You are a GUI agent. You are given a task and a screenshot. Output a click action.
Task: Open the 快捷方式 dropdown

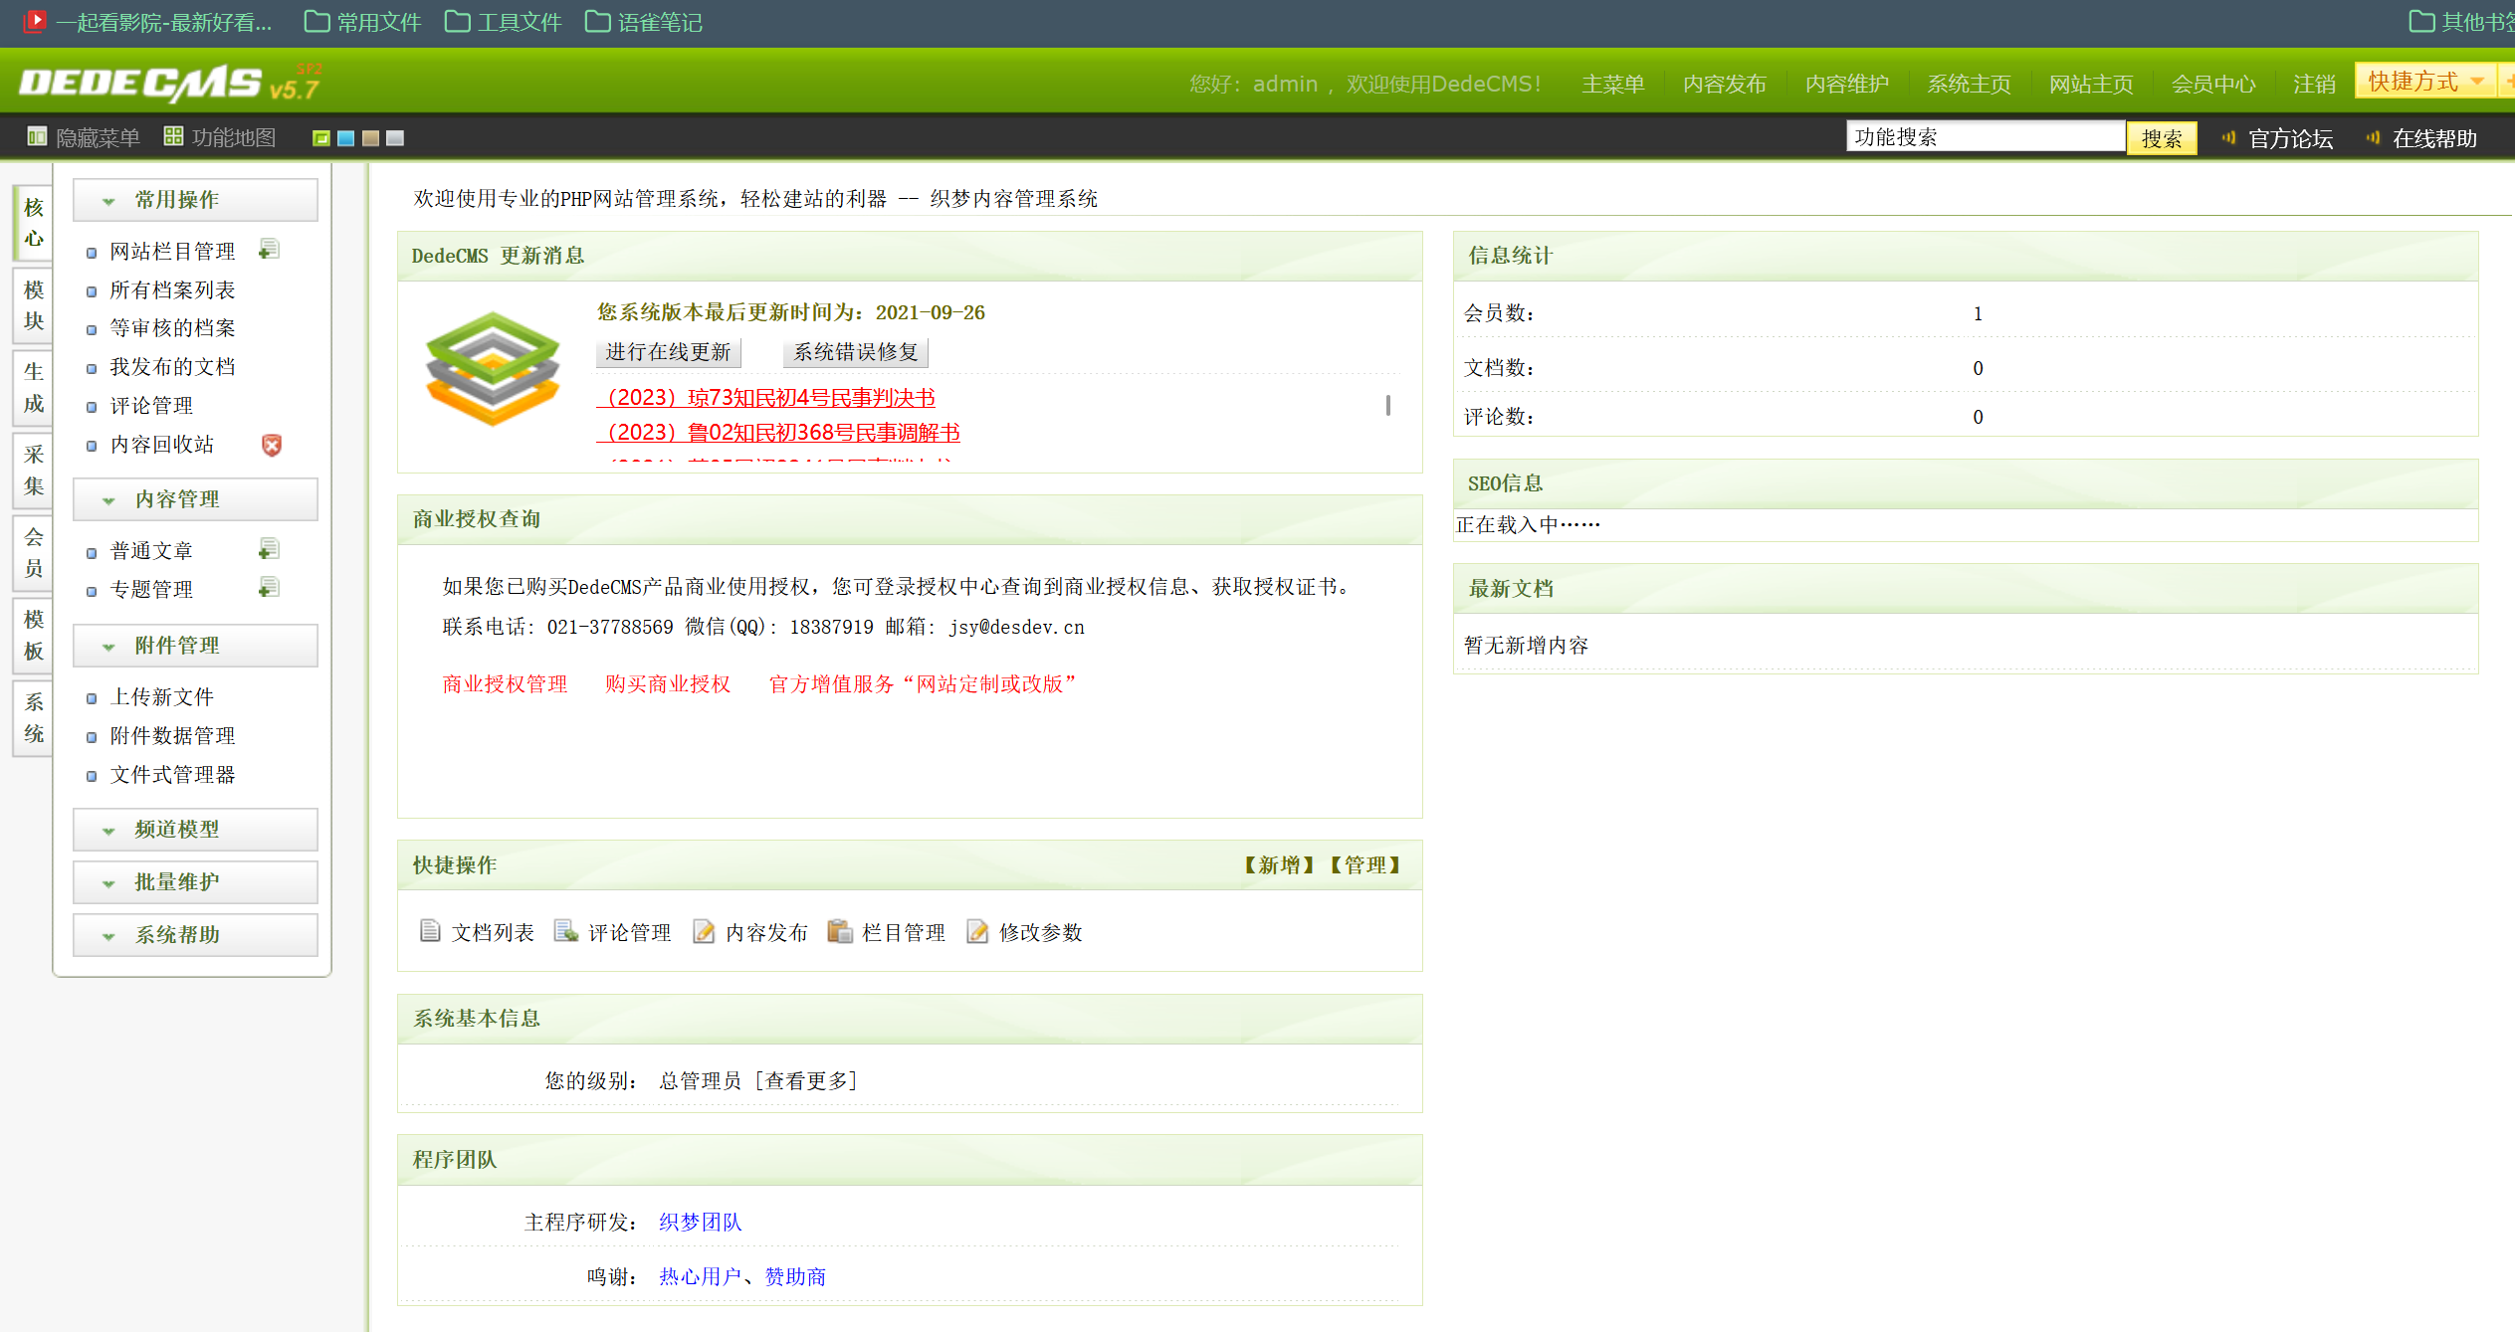(2424, 81)
